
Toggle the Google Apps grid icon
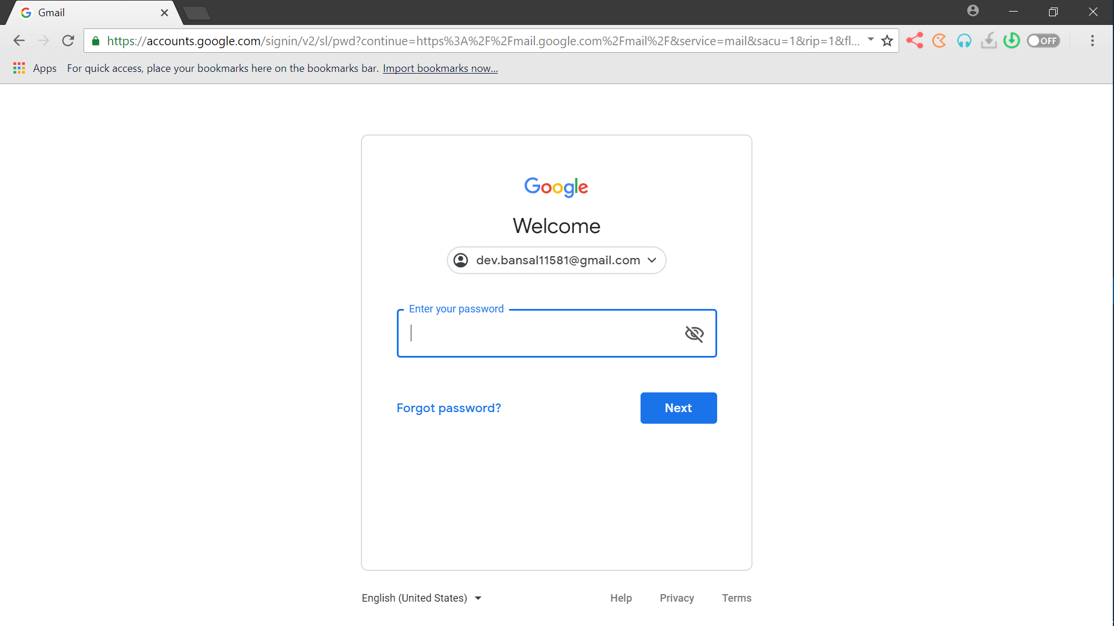pos(19,68)
